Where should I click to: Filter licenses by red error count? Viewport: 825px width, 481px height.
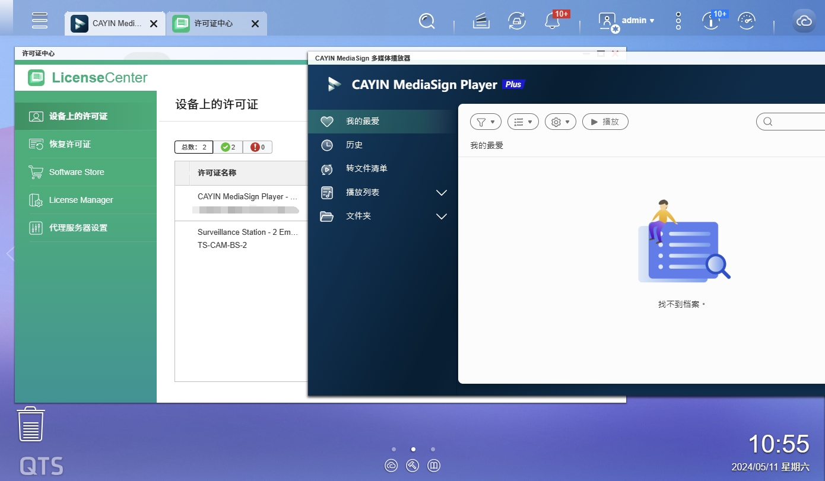pyautogui.click(x=258, y=147)
